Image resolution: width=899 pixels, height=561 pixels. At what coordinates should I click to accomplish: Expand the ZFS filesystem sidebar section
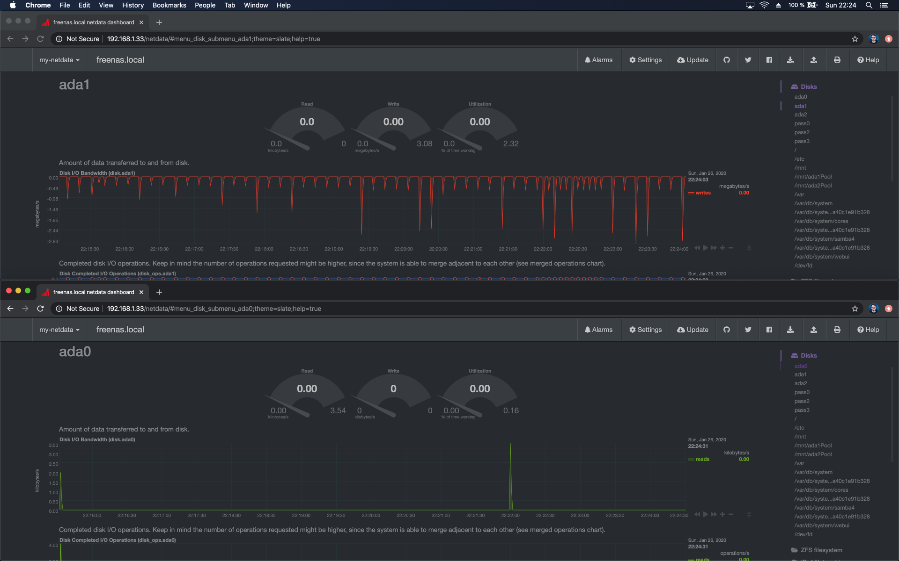[x=821, y=550]
